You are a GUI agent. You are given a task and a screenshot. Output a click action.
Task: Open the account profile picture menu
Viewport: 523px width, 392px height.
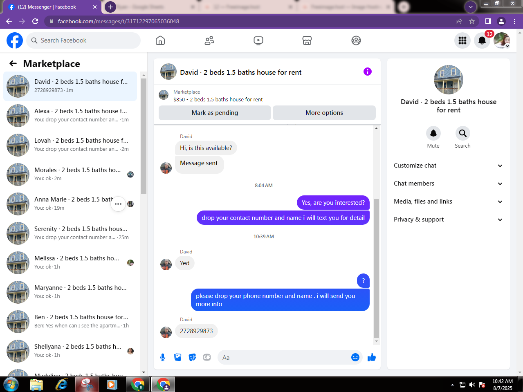[502, 40]
